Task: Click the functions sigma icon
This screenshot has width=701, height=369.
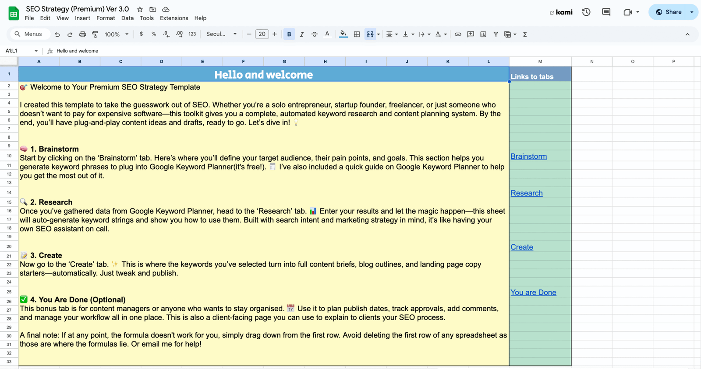Action: [x=525, y=34]
